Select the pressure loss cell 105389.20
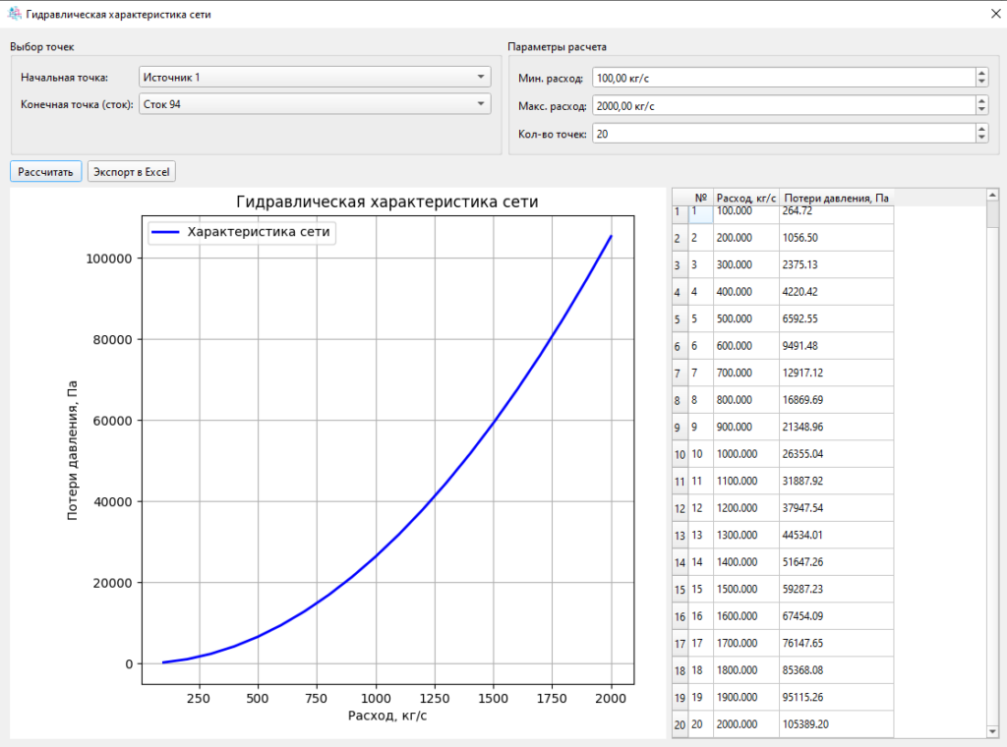 (836, 723)
